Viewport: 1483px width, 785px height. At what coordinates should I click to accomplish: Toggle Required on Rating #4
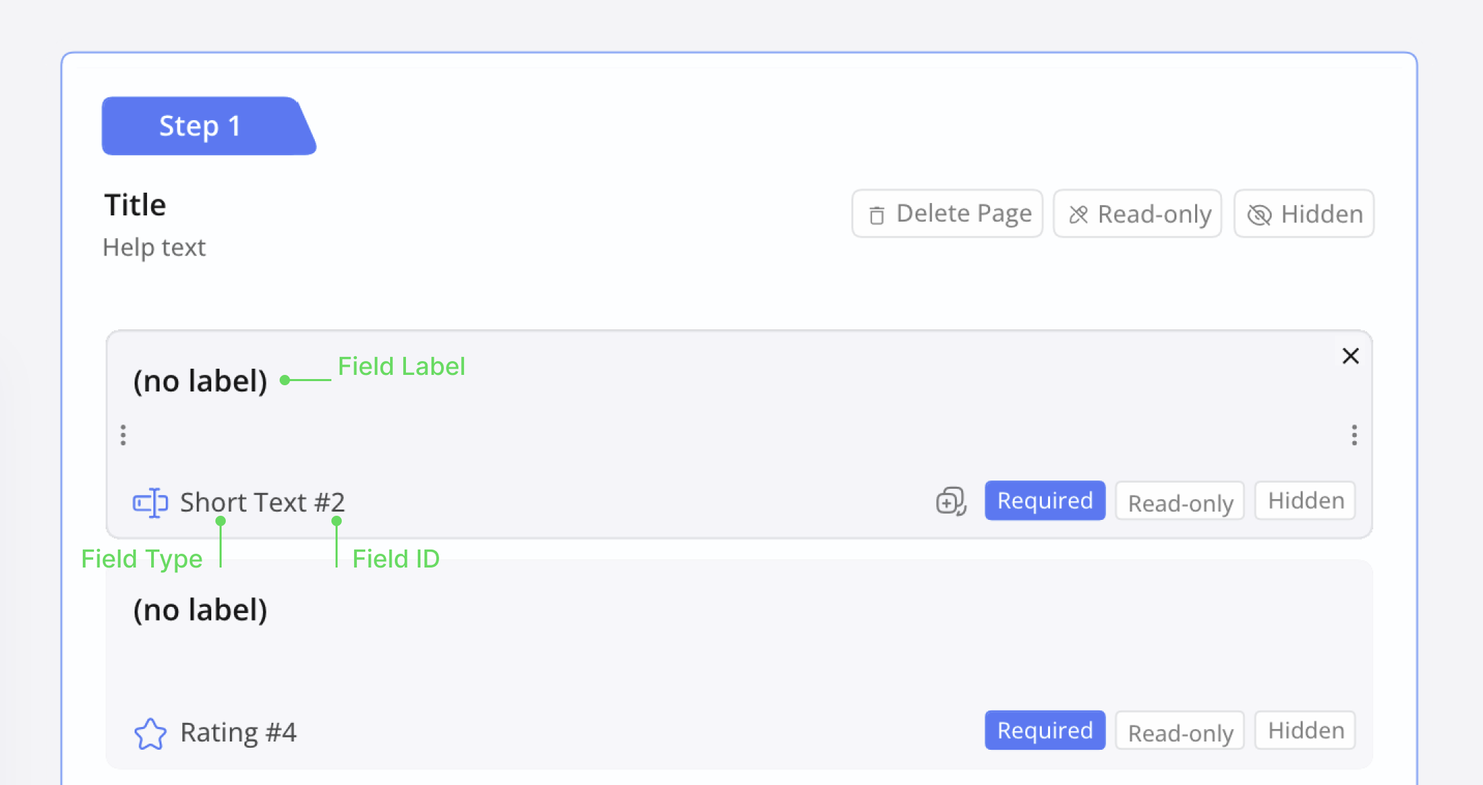[1045, 730]
